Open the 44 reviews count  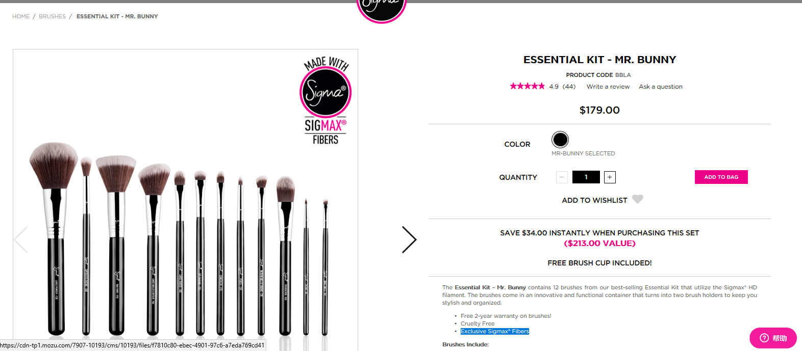pyautogui.click(x=569, y=87)
